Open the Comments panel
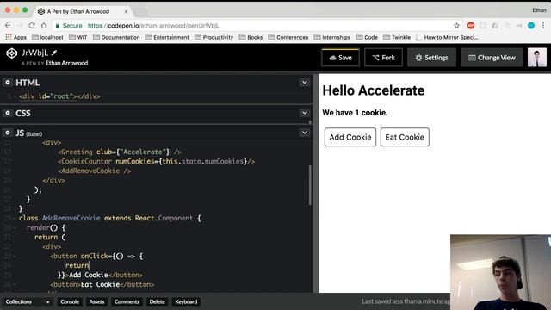 127,301
